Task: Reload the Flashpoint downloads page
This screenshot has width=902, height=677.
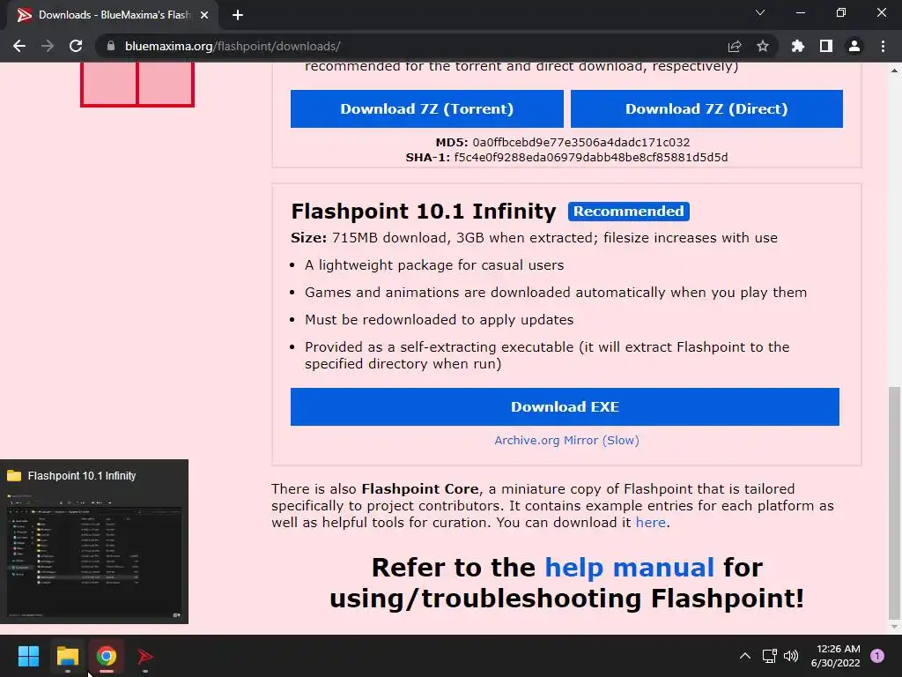Action: (76, 46)
